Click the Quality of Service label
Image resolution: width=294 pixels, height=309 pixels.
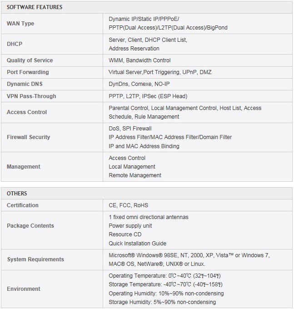click(x=30, y=60)
